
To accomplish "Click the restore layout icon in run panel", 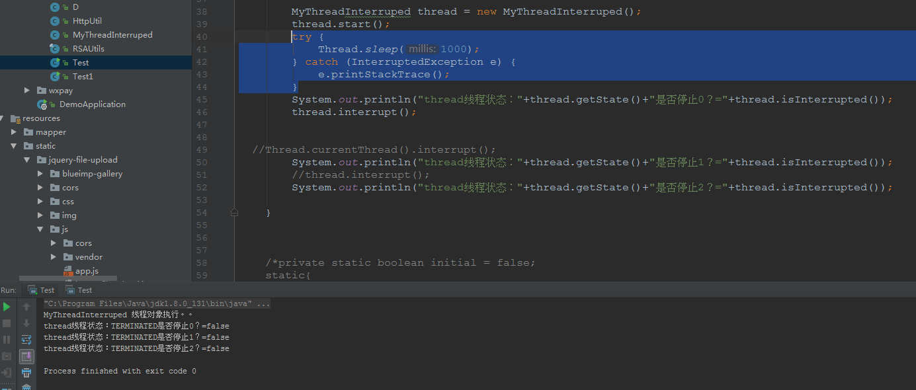I will tap(26, 356).
